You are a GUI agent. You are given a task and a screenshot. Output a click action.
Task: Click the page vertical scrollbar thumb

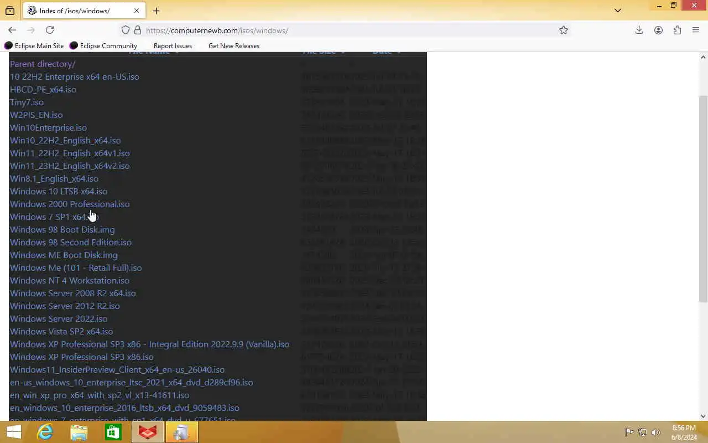(703, 199)
